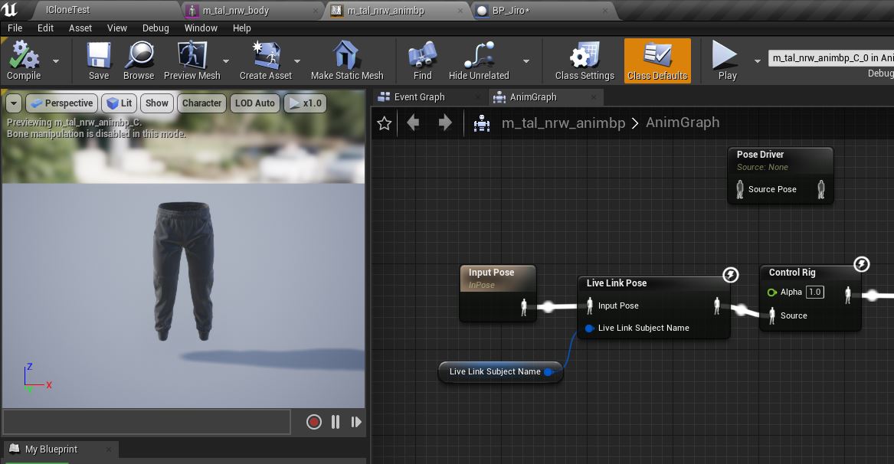Open the Lit view mode dropdown

pyautogui.click(x=119, y=103)
